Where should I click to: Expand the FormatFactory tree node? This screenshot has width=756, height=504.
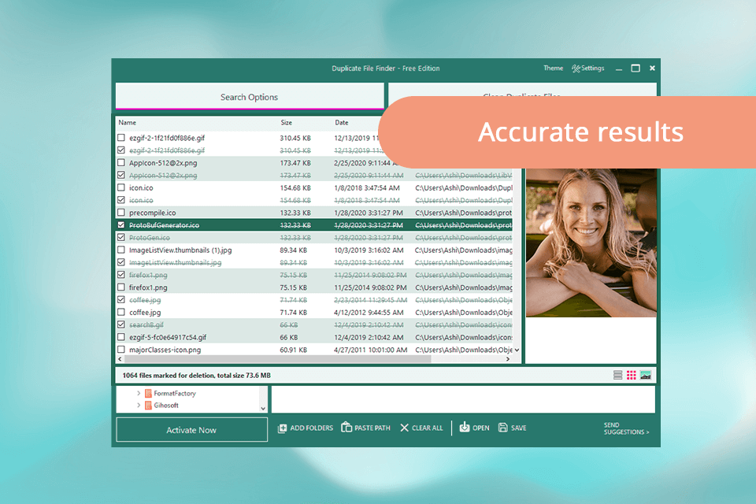(139, 394)
